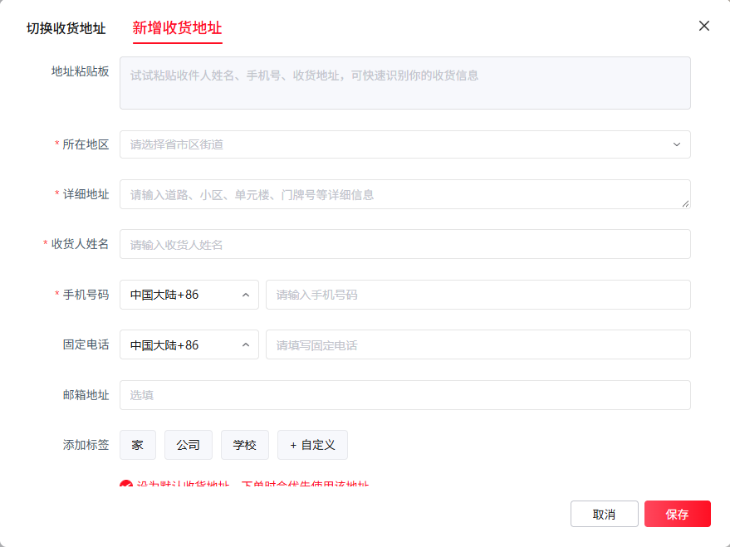Screen dimensions: 730x547
Task: Switch to the 切换收货地址 tab
Action: pyautogui.click(x=66, y=28)
